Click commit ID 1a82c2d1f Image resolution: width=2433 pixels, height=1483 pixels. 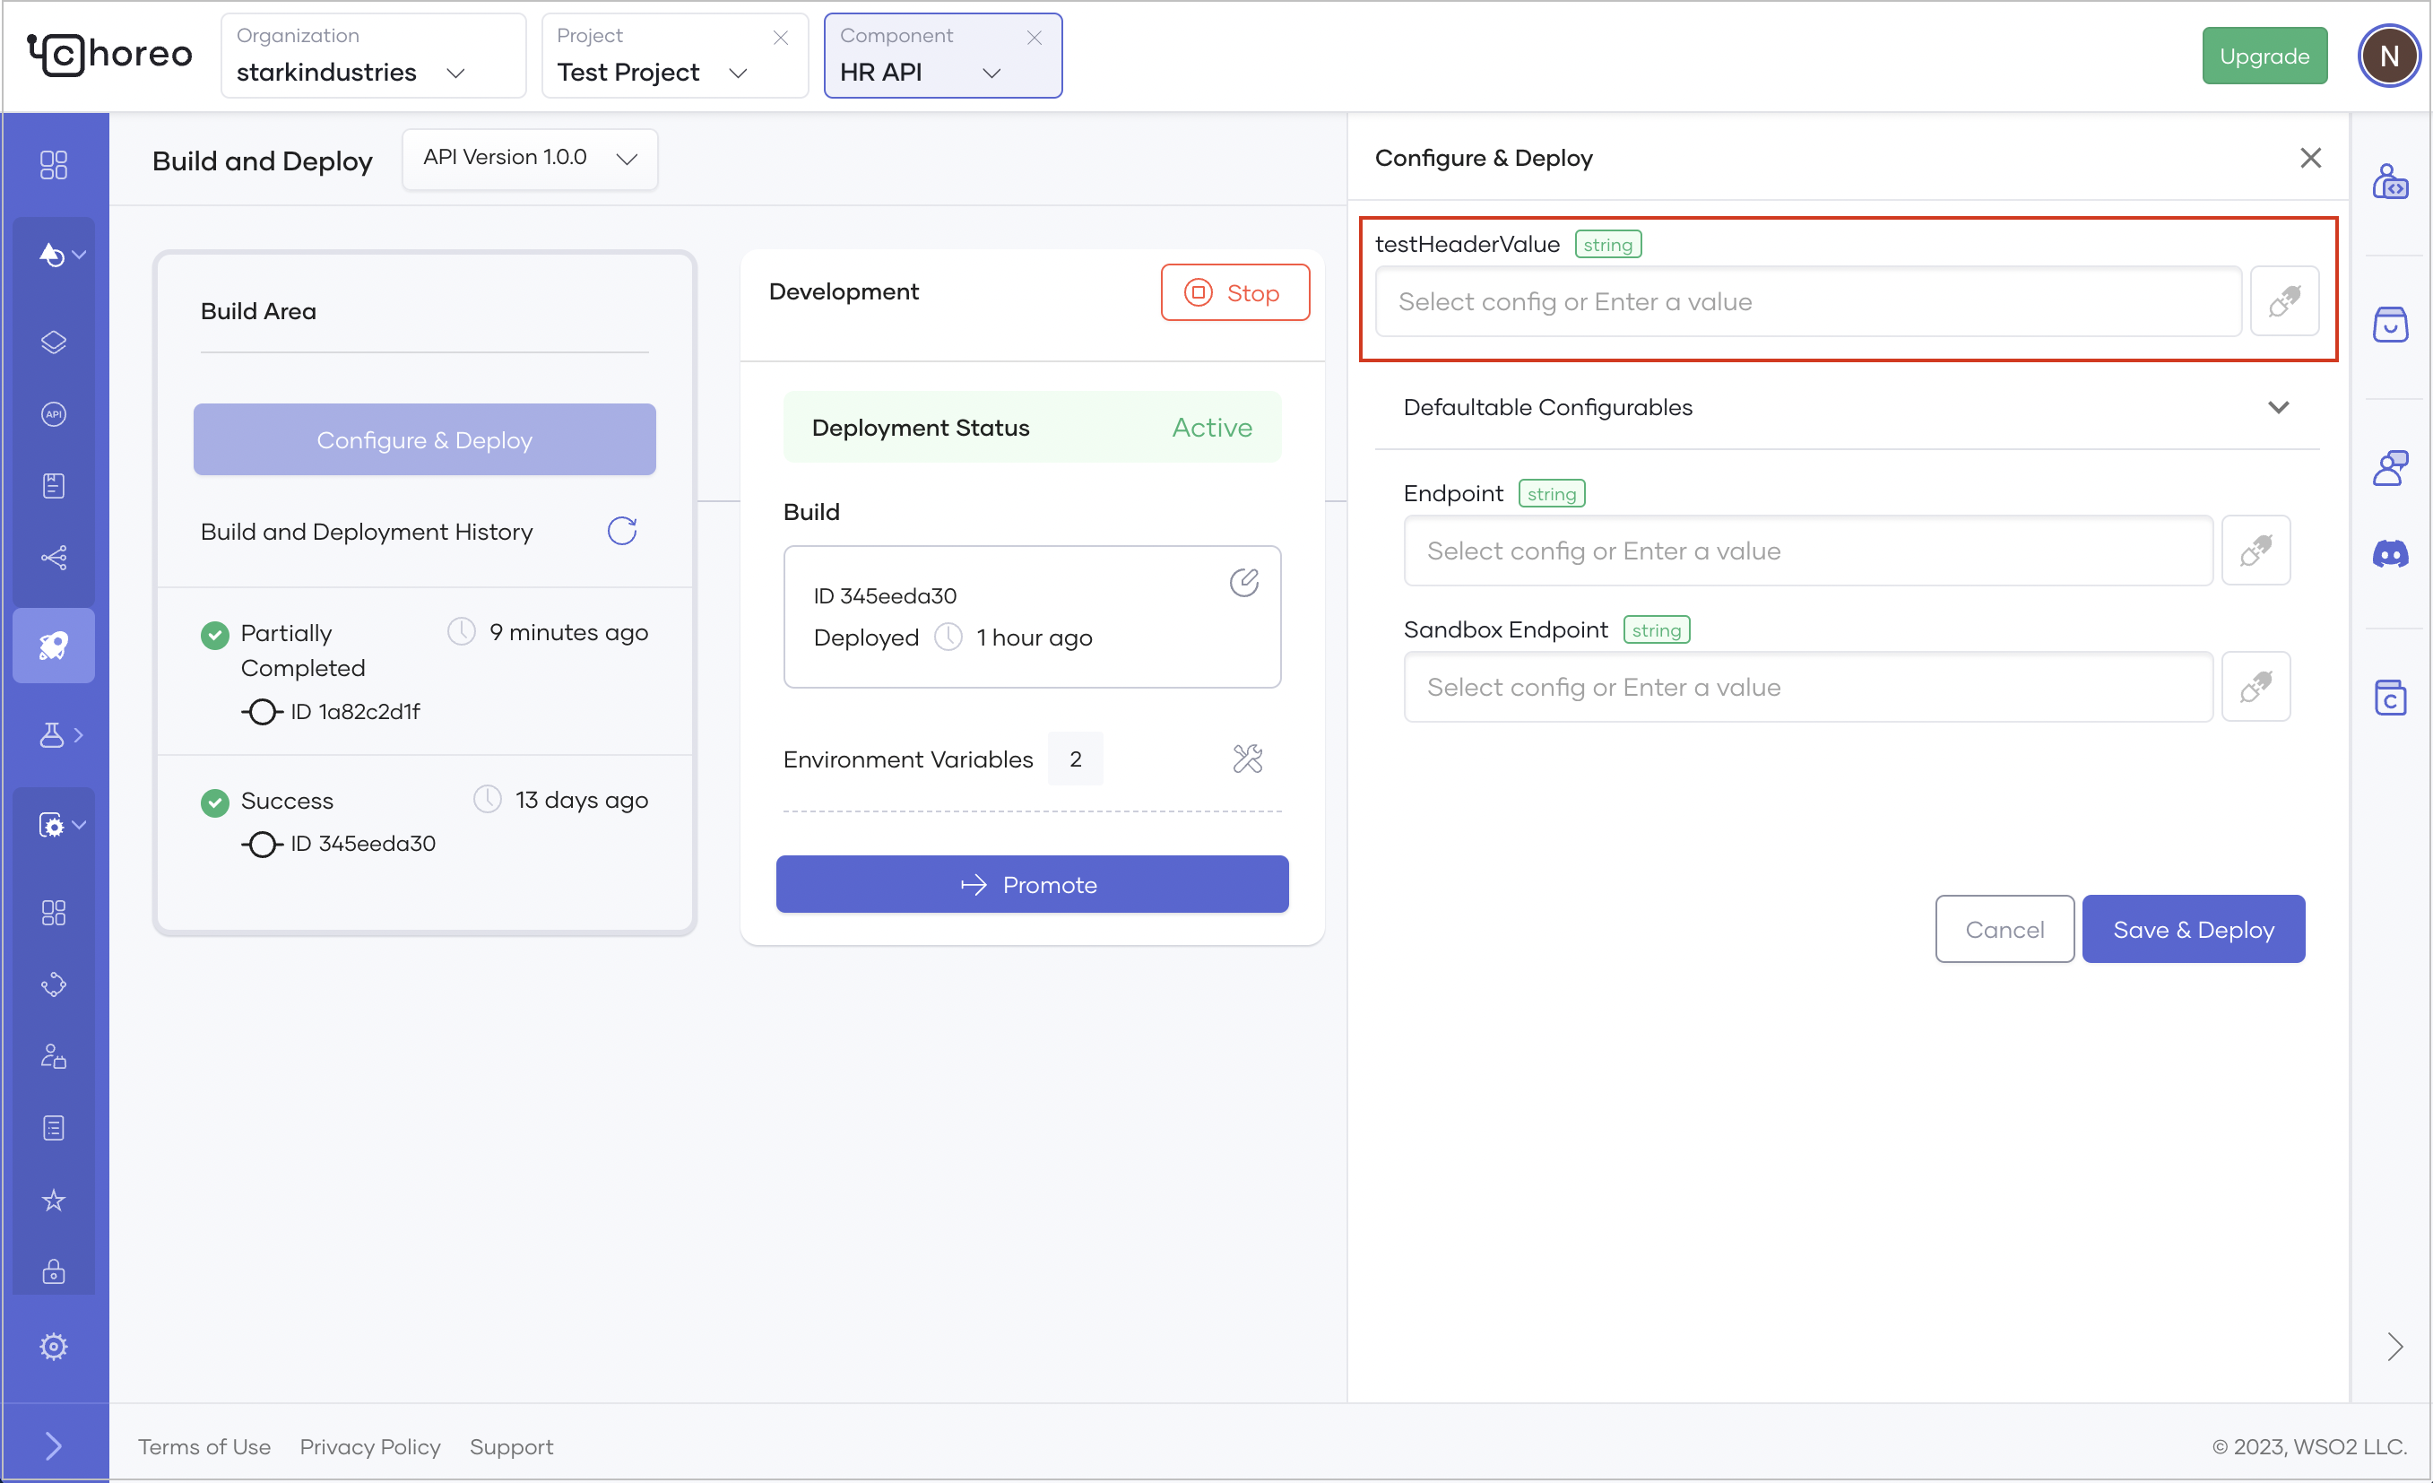tap(354, 711)
